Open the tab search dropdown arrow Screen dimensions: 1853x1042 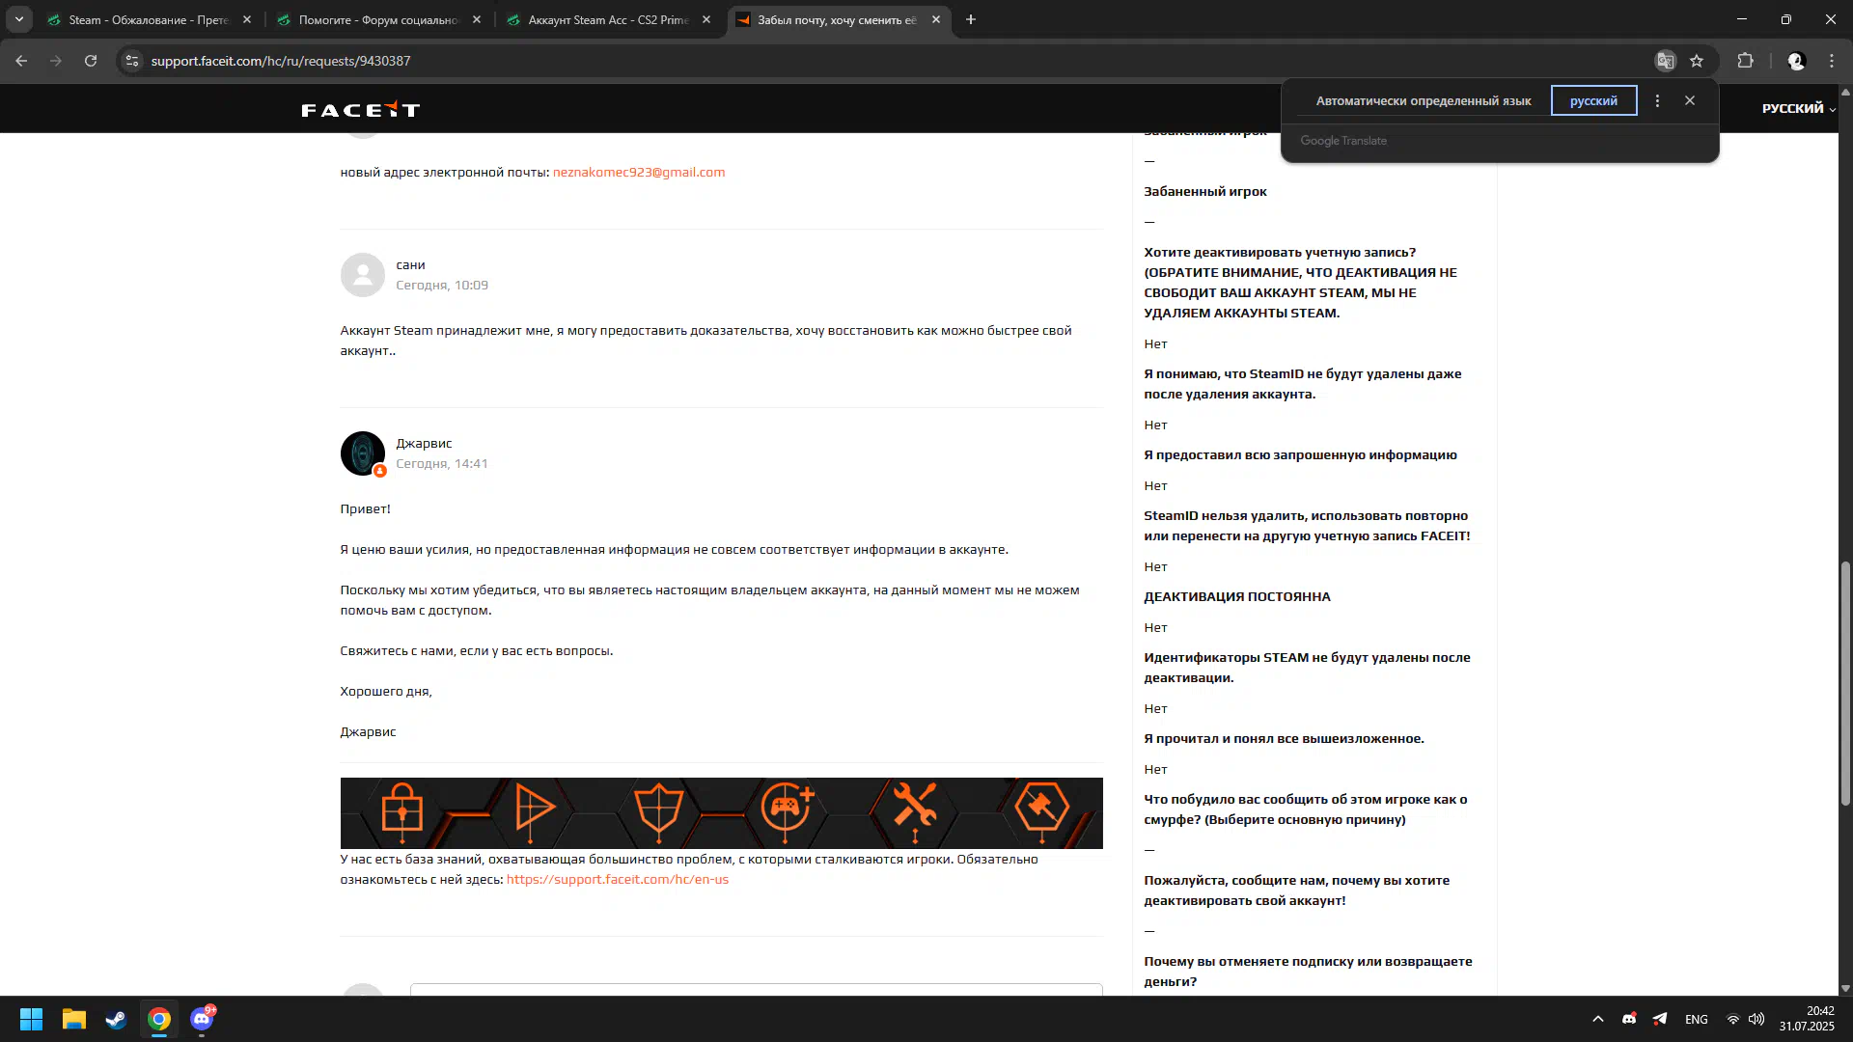coord(19,19)
